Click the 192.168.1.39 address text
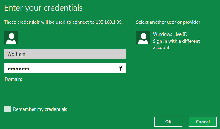The image size is (220, 129). click(x=109, y=22)
